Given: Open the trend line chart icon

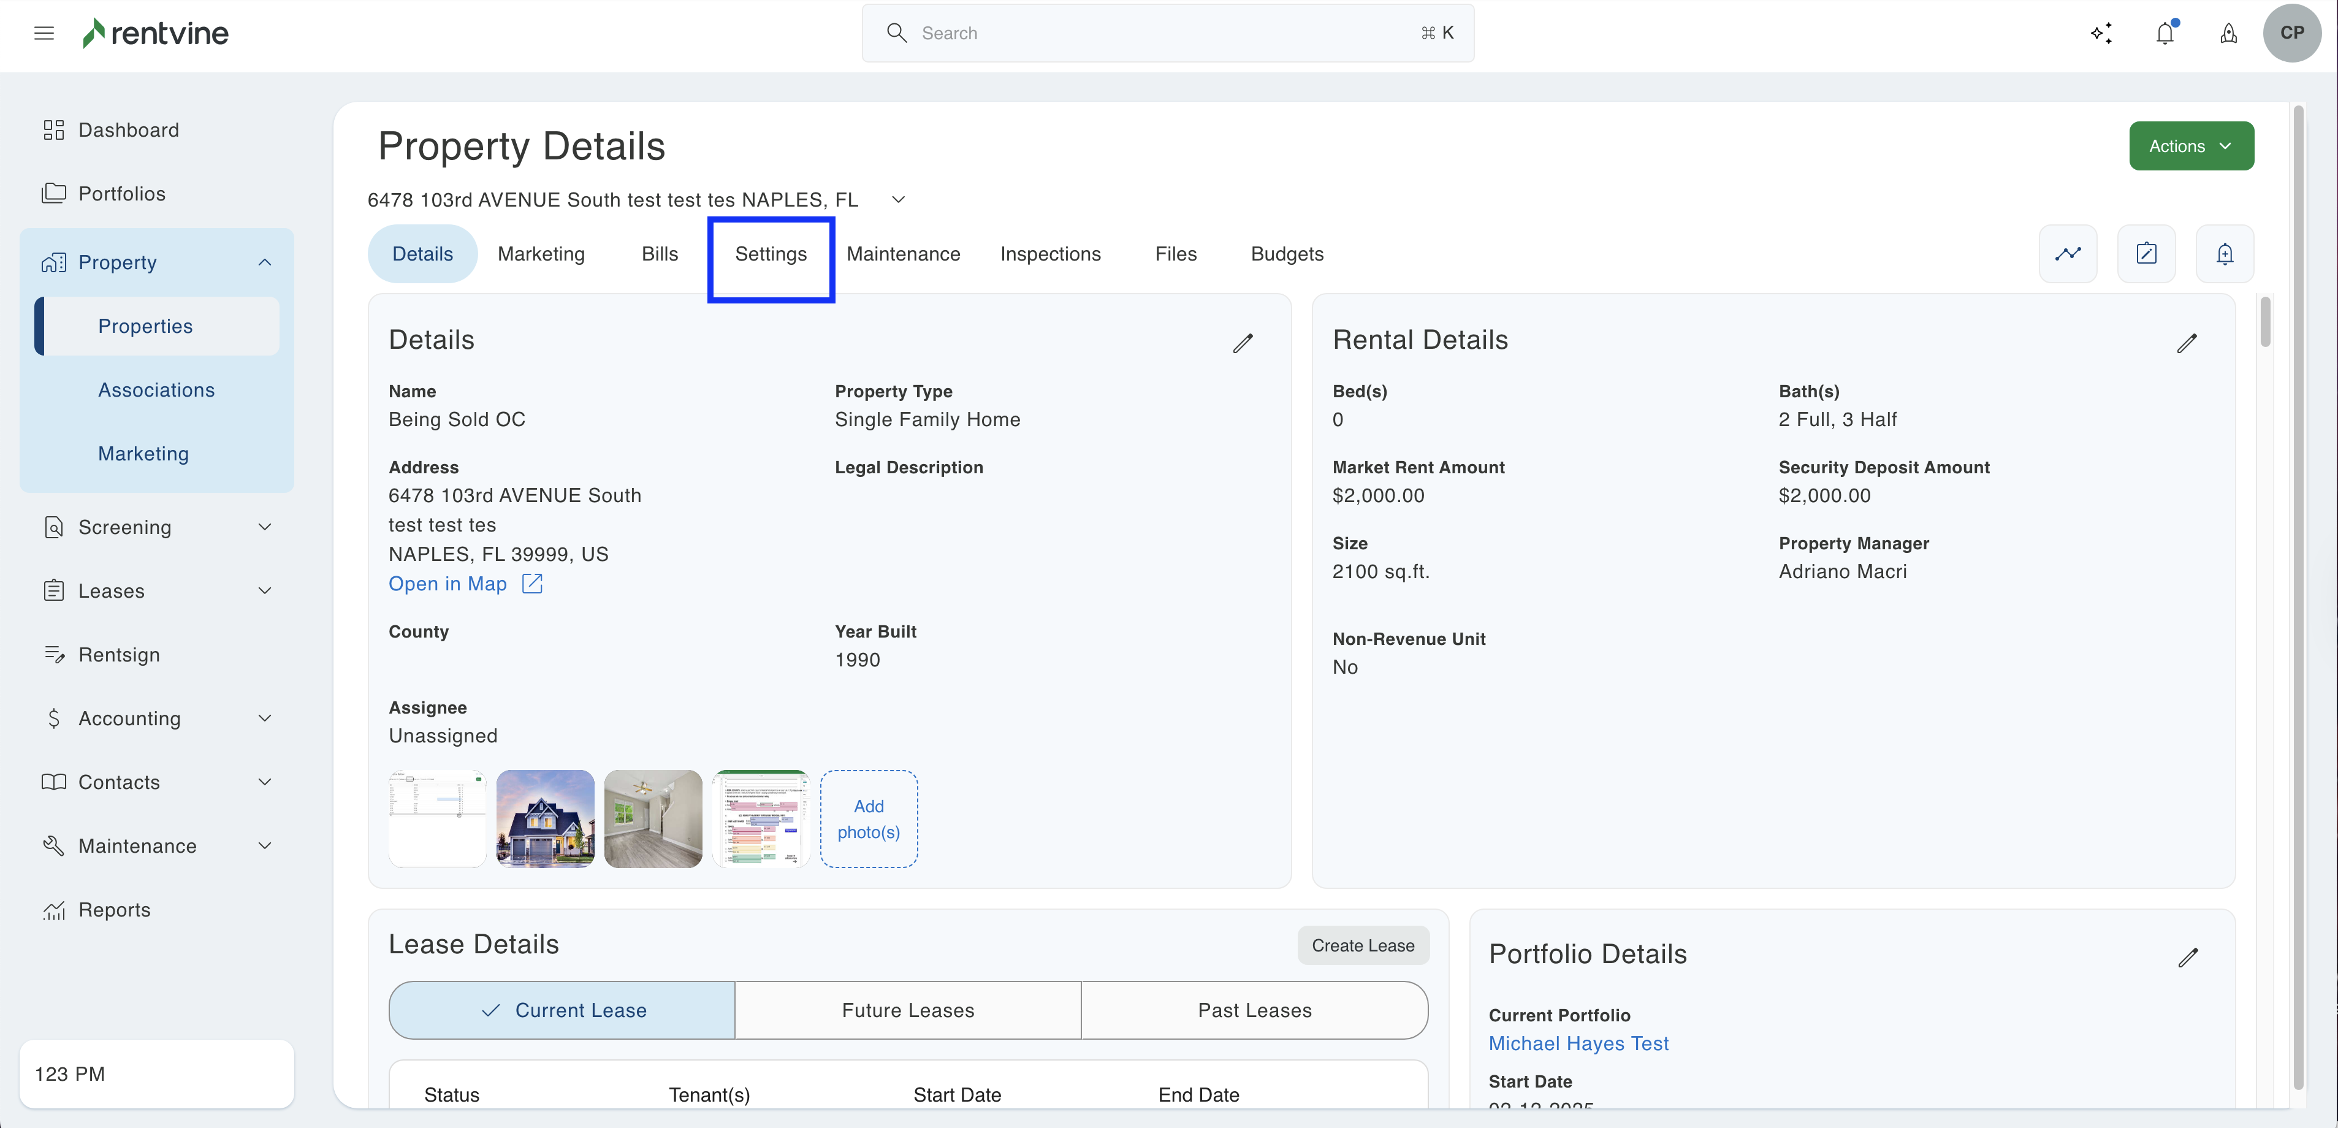Looking at the screenshot, I should click(x=2068, y=254).
